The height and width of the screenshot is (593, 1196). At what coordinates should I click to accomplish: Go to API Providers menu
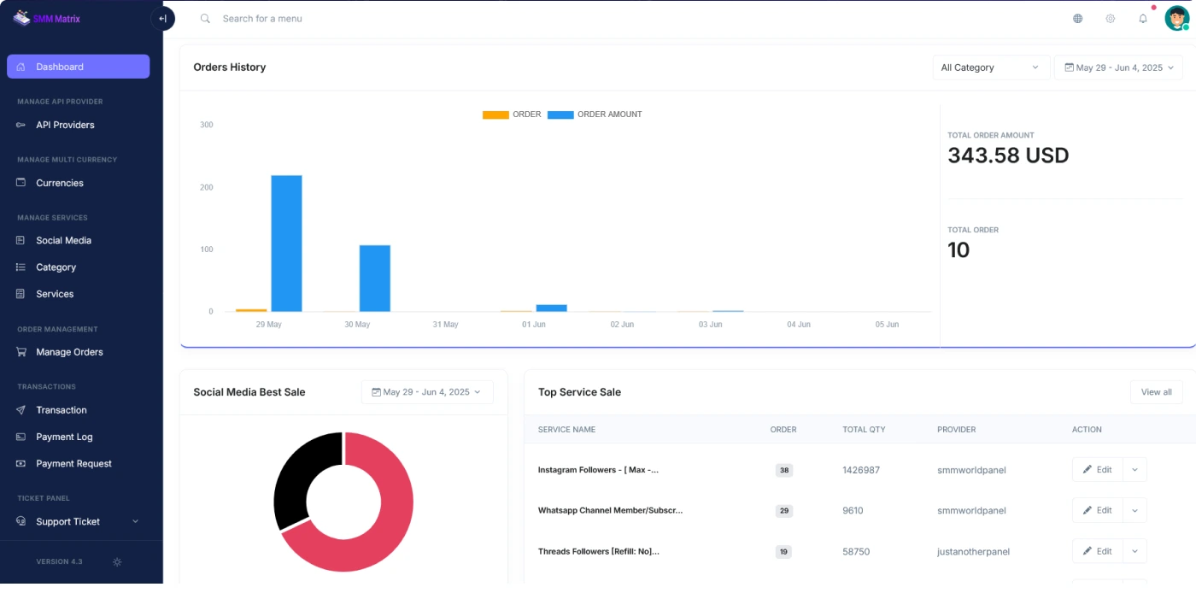click(x=65, y=125)
